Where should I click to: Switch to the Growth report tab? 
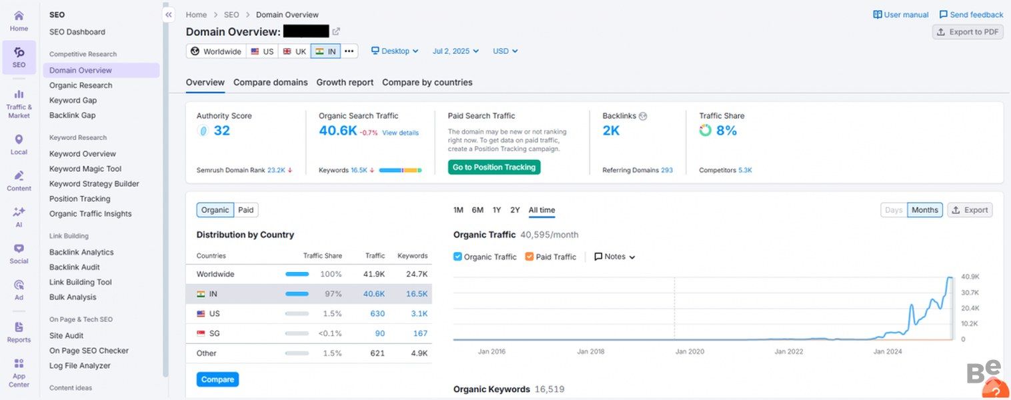click(345, 83)
